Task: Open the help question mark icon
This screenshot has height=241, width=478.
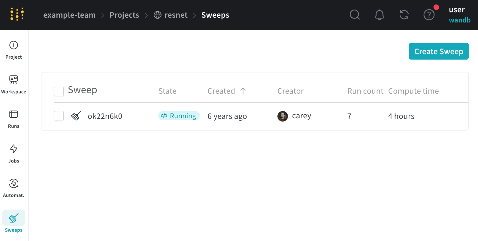Action: [x=429, y=15]
